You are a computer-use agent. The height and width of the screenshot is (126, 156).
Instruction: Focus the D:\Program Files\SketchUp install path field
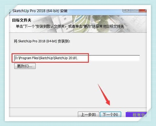[77, 58]
